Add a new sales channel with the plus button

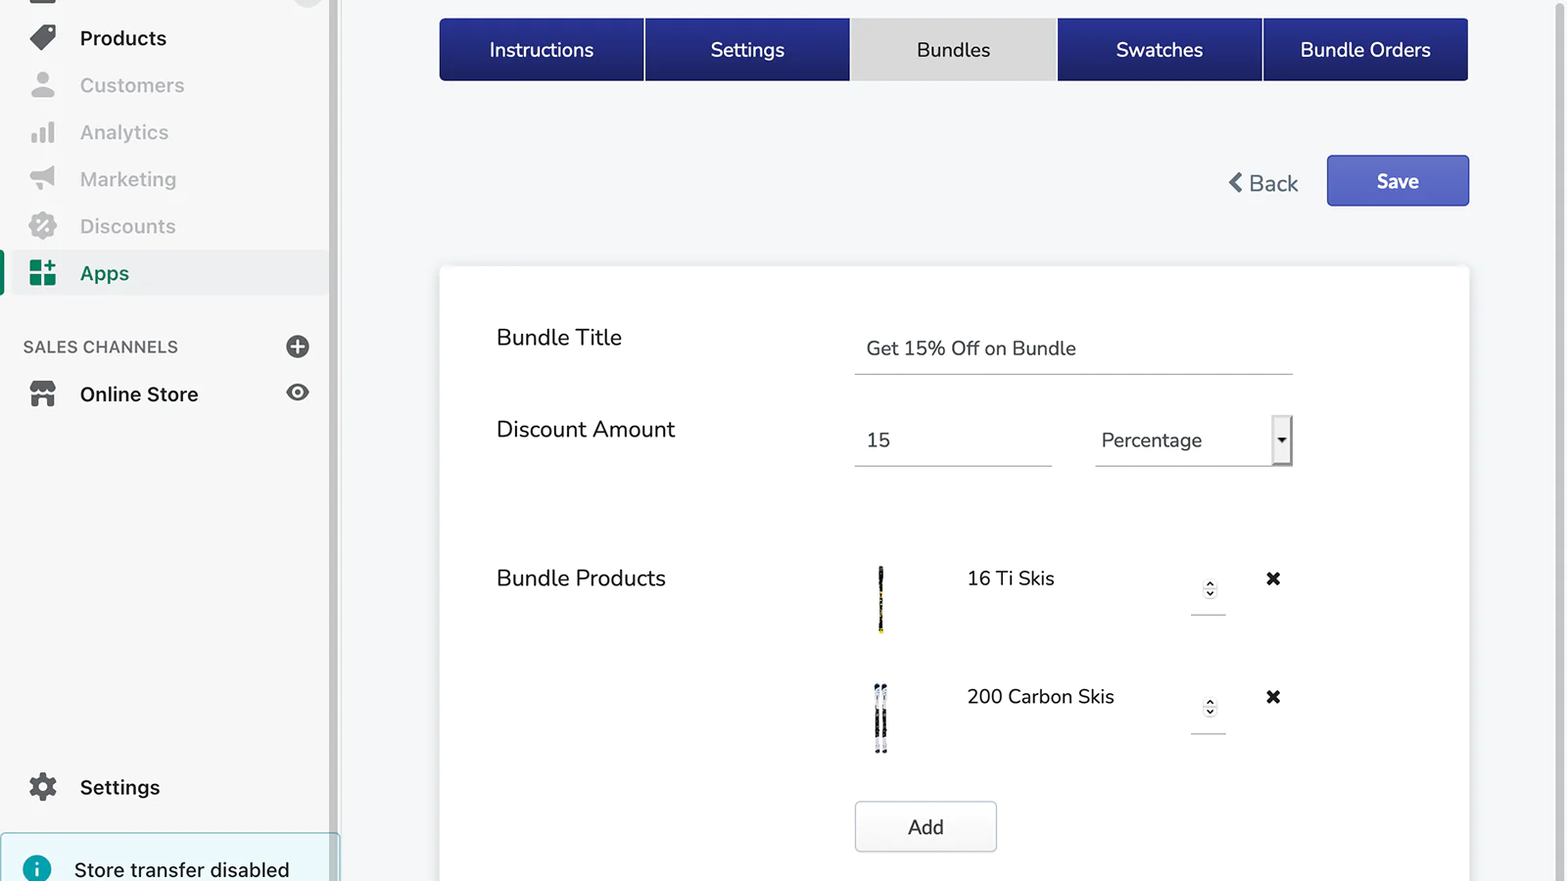[297, 346]
